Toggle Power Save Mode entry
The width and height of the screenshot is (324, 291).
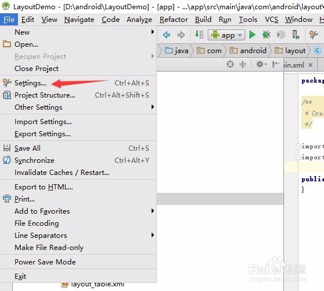pyautogui.click(x=78, y=262)
